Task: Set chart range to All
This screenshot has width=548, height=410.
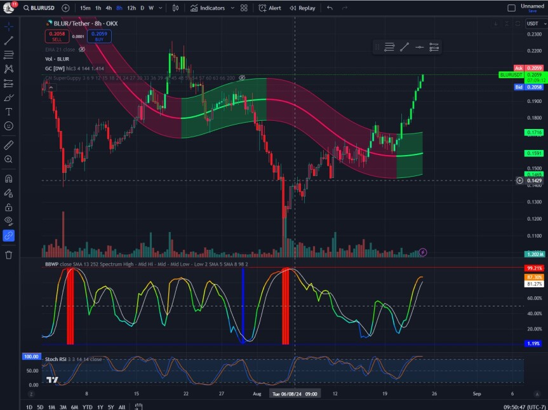Action: (122, 407)
